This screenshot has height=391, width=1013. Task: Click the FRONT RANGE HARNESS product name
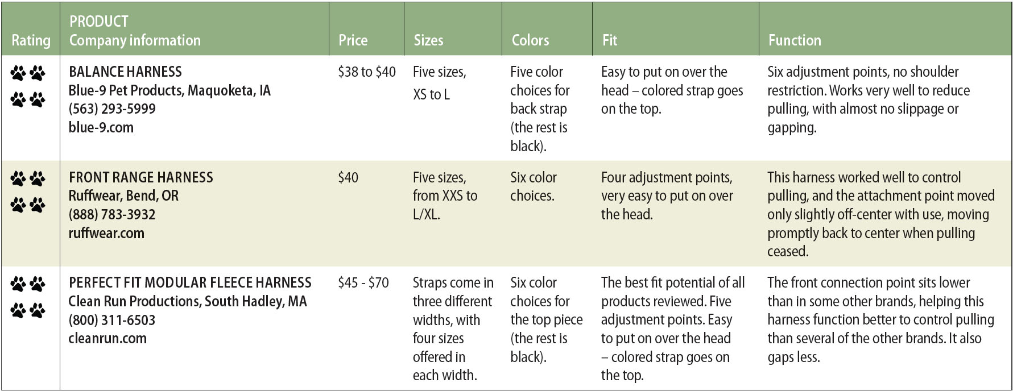(x=140, y=177)
